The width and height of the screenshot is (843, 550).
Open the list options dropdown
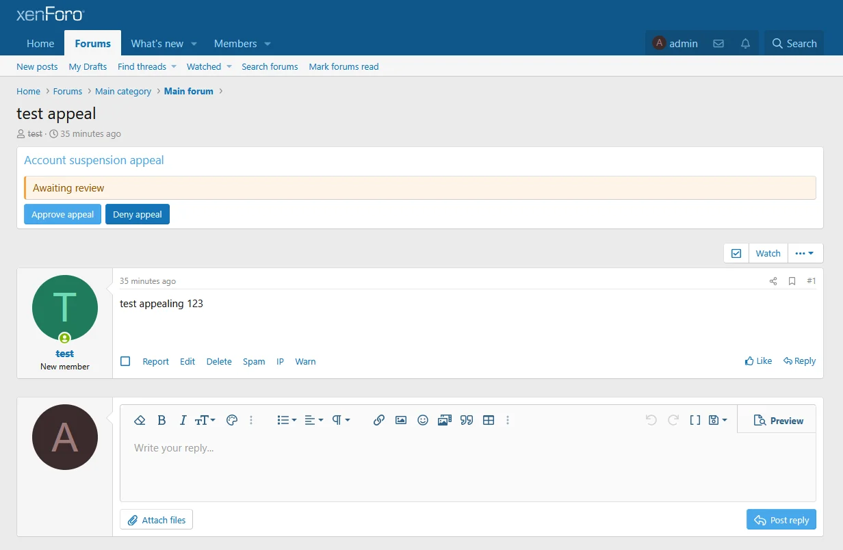click(x=287, y=420)
